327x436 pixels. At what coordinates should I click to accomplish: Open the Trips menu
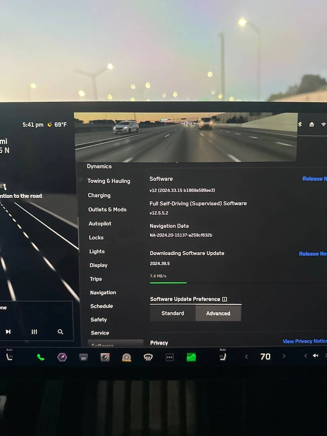96,279
